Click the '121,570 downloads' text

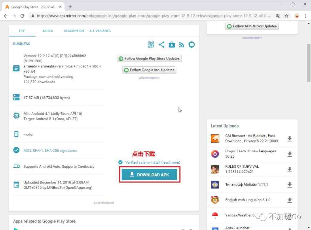coord(39,82)
